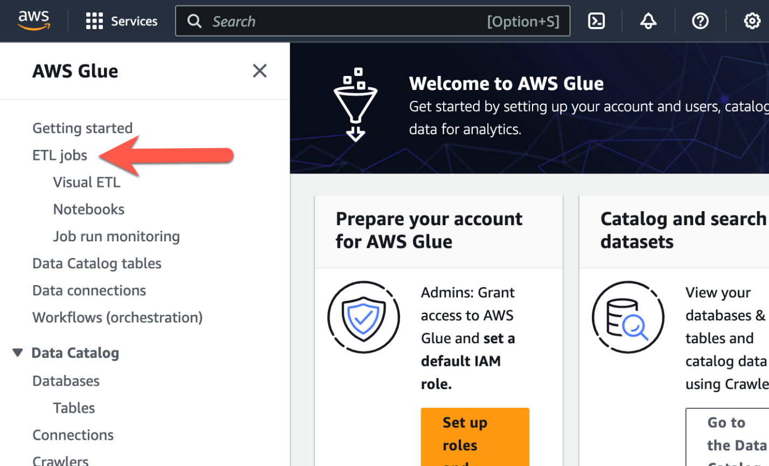Viewport: 769px width, 466px height.
Task: Open Workflows (orchestration) page
Action: coord(117,317)
